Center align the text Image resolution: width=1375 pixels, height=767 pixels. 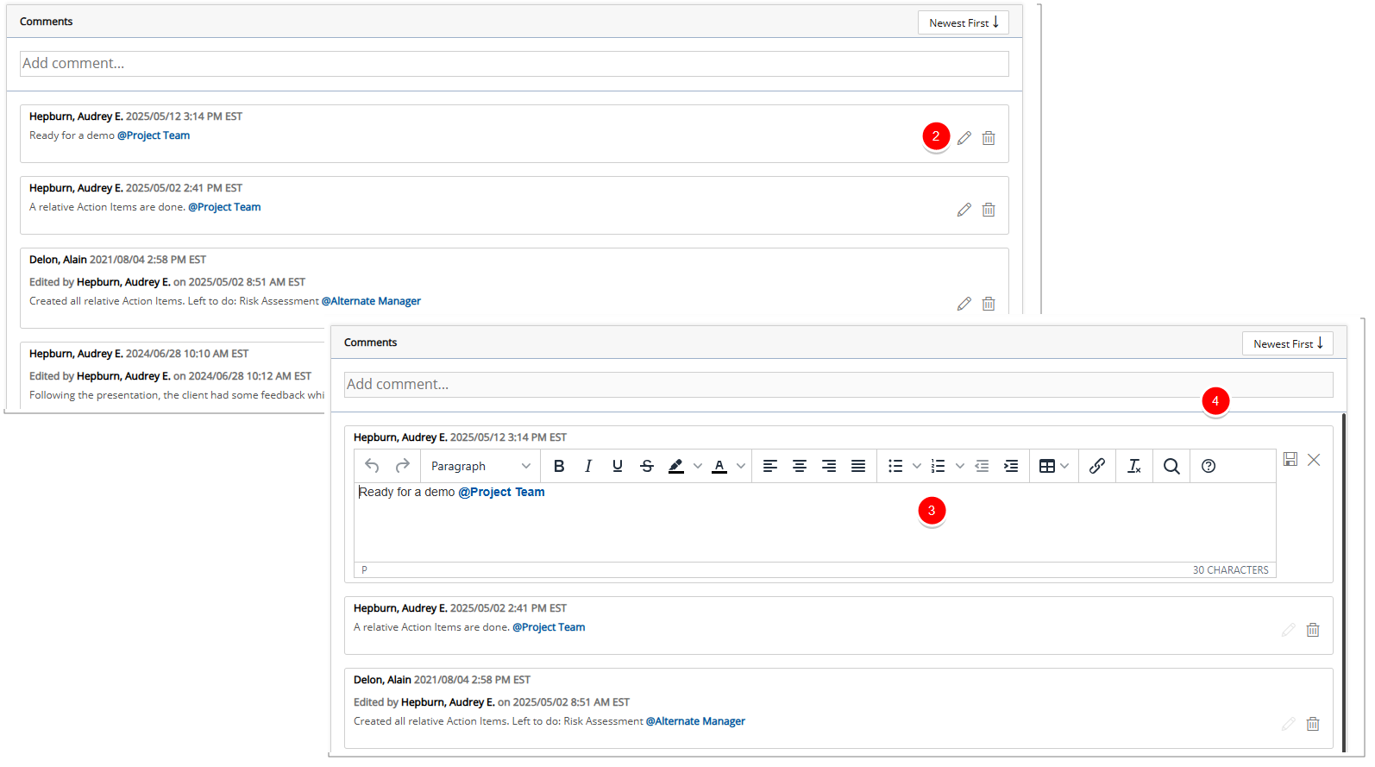point(800,466)
